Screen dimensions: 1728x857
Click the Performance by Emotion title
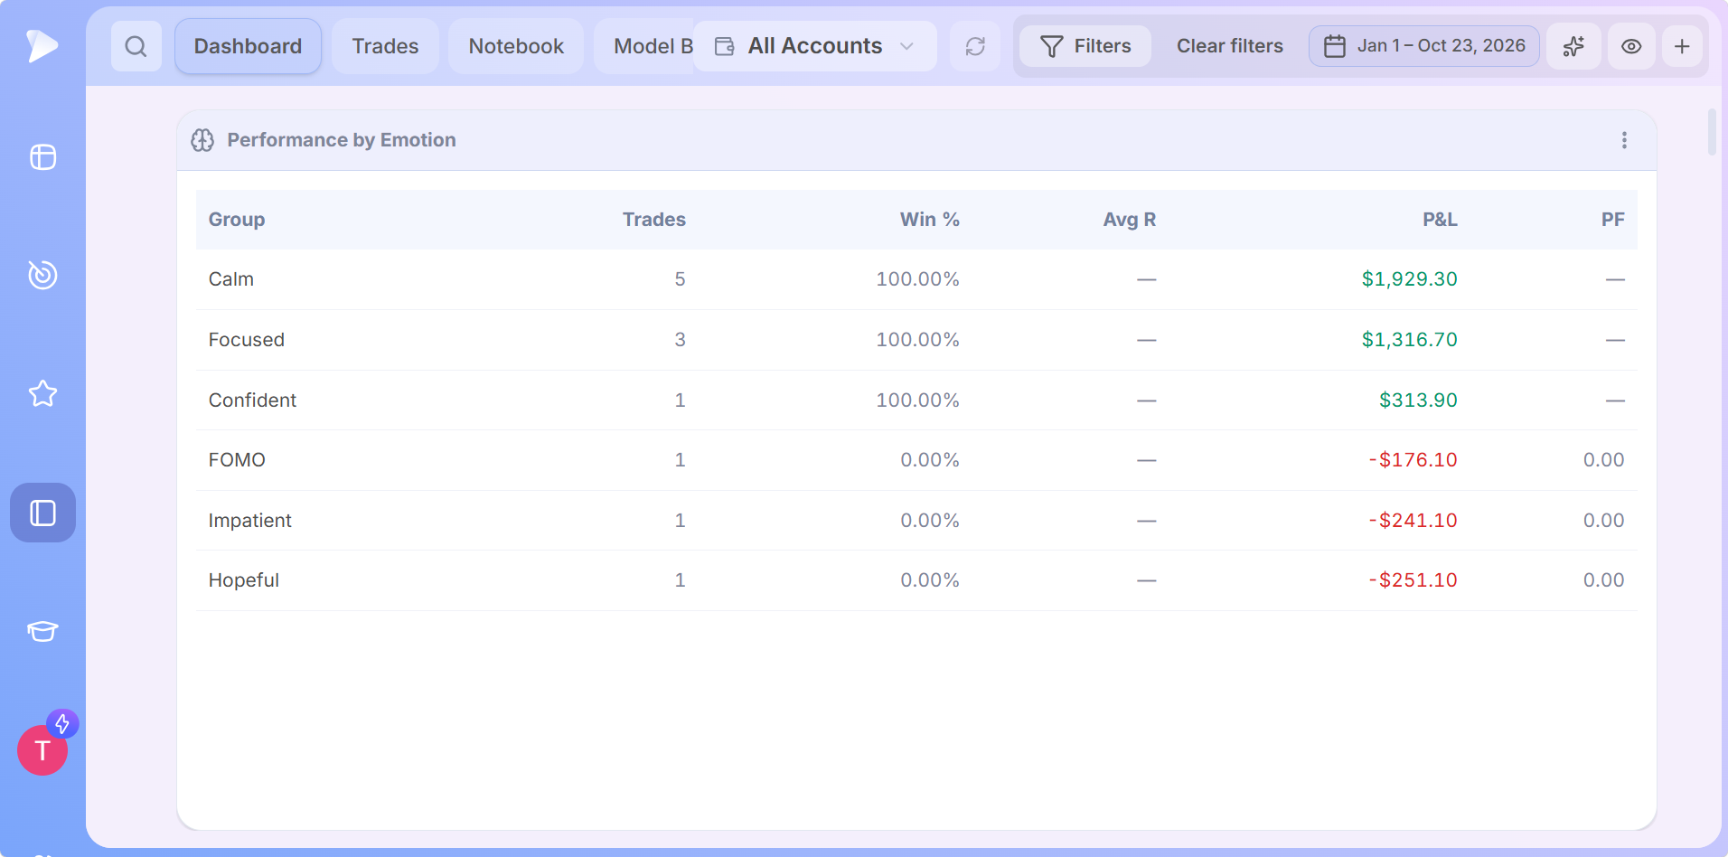point(342,140)
